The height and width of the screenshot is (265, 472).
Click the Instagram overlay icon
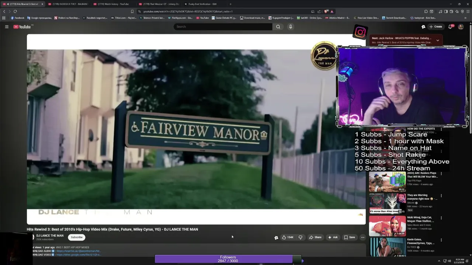[360, 32]
